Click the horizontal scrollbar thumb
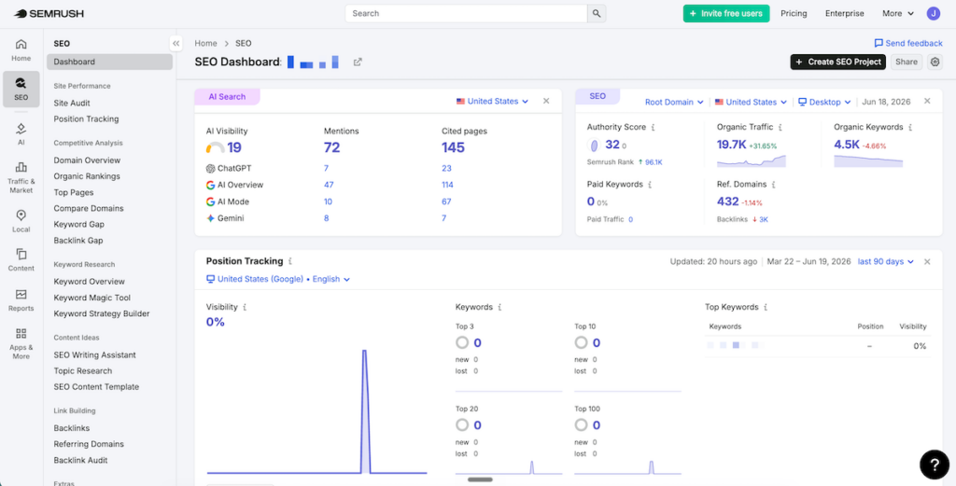Screen dimensions: 956x486 tap(481, 479)
